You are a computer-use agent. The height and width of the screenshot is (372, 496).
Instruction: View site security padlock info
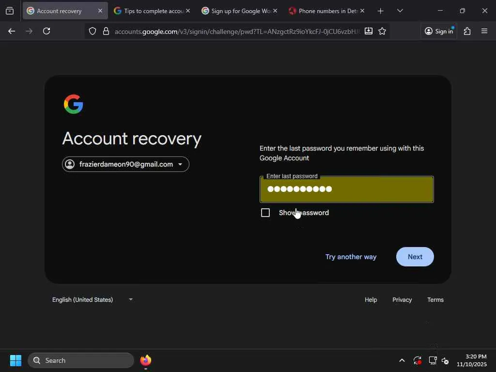(x=106, y=31)
